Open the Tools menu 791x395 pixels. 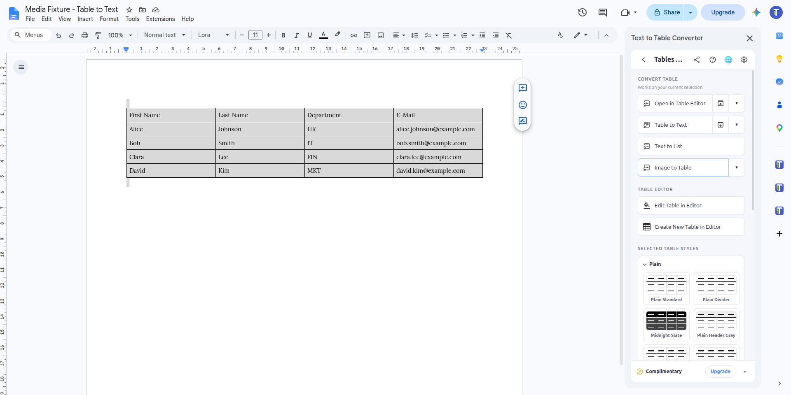click(132, 19)
